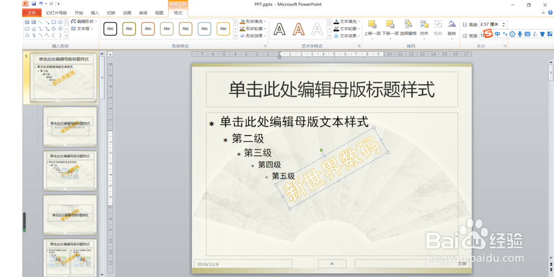Open 文本轮廓 text outline dropdown
Image resolution: width=554 pixels, height=277 pixels.
(347, 29)
